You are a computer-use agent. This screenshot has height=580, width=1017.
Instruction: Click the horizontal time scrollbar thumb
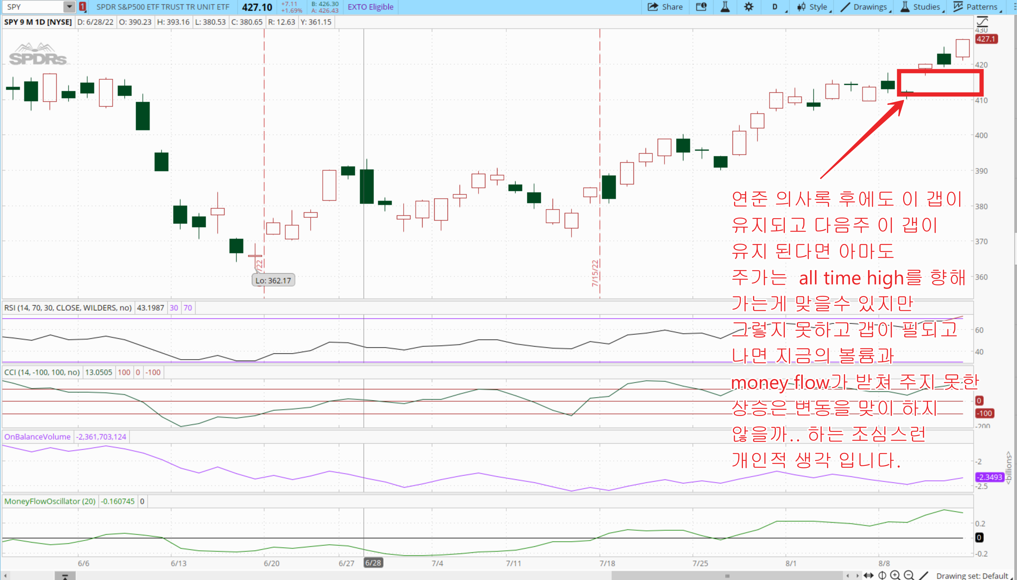point(727,575)
